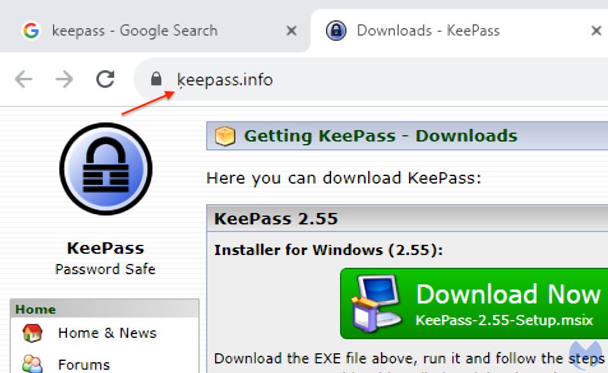
Task: Open the Home & News link
Action: point(107,333)
